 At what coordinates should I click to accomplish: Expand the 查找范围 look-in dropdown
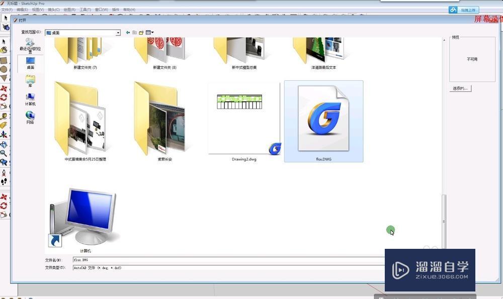(118, 33)
